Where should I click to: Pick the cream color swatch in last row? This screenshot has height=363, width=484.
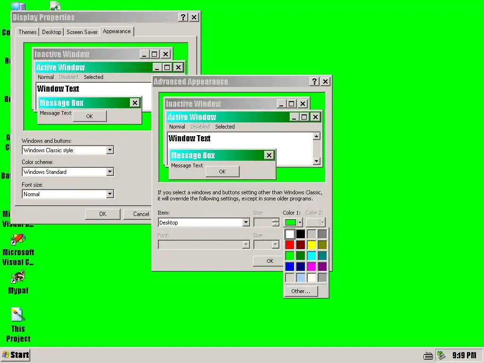coord(311,277)
